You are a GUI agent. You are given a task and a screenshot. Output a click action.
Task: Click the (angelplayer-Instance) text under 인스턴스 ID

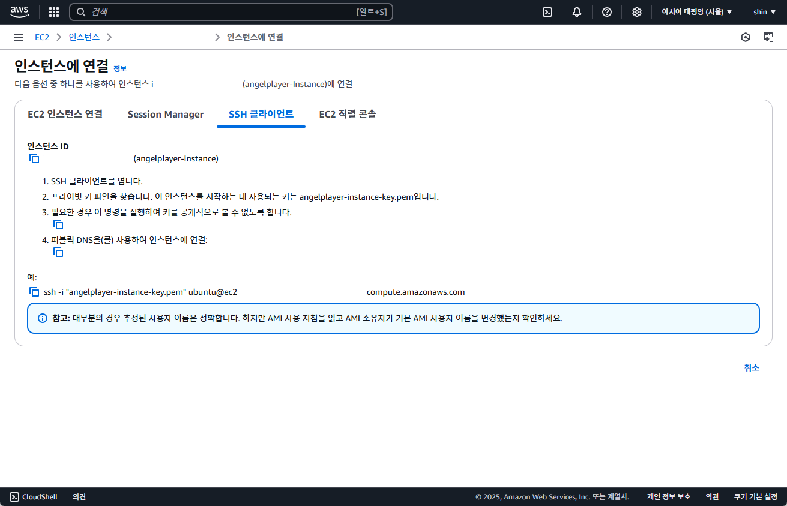[x=176, y=158]
